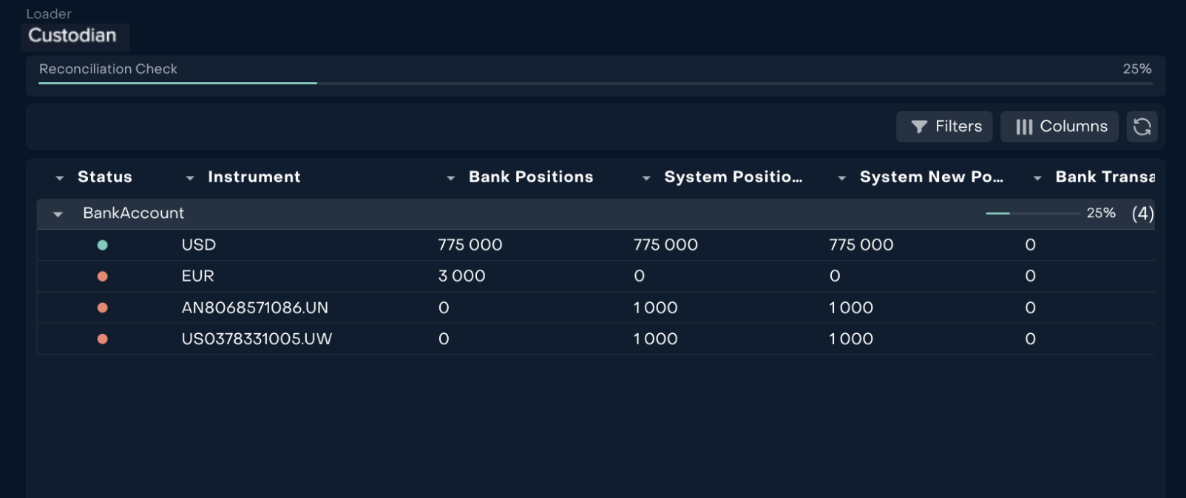Click the green status dot for USD
Viewport: 1186px width, 498px height.
(103, 245)
